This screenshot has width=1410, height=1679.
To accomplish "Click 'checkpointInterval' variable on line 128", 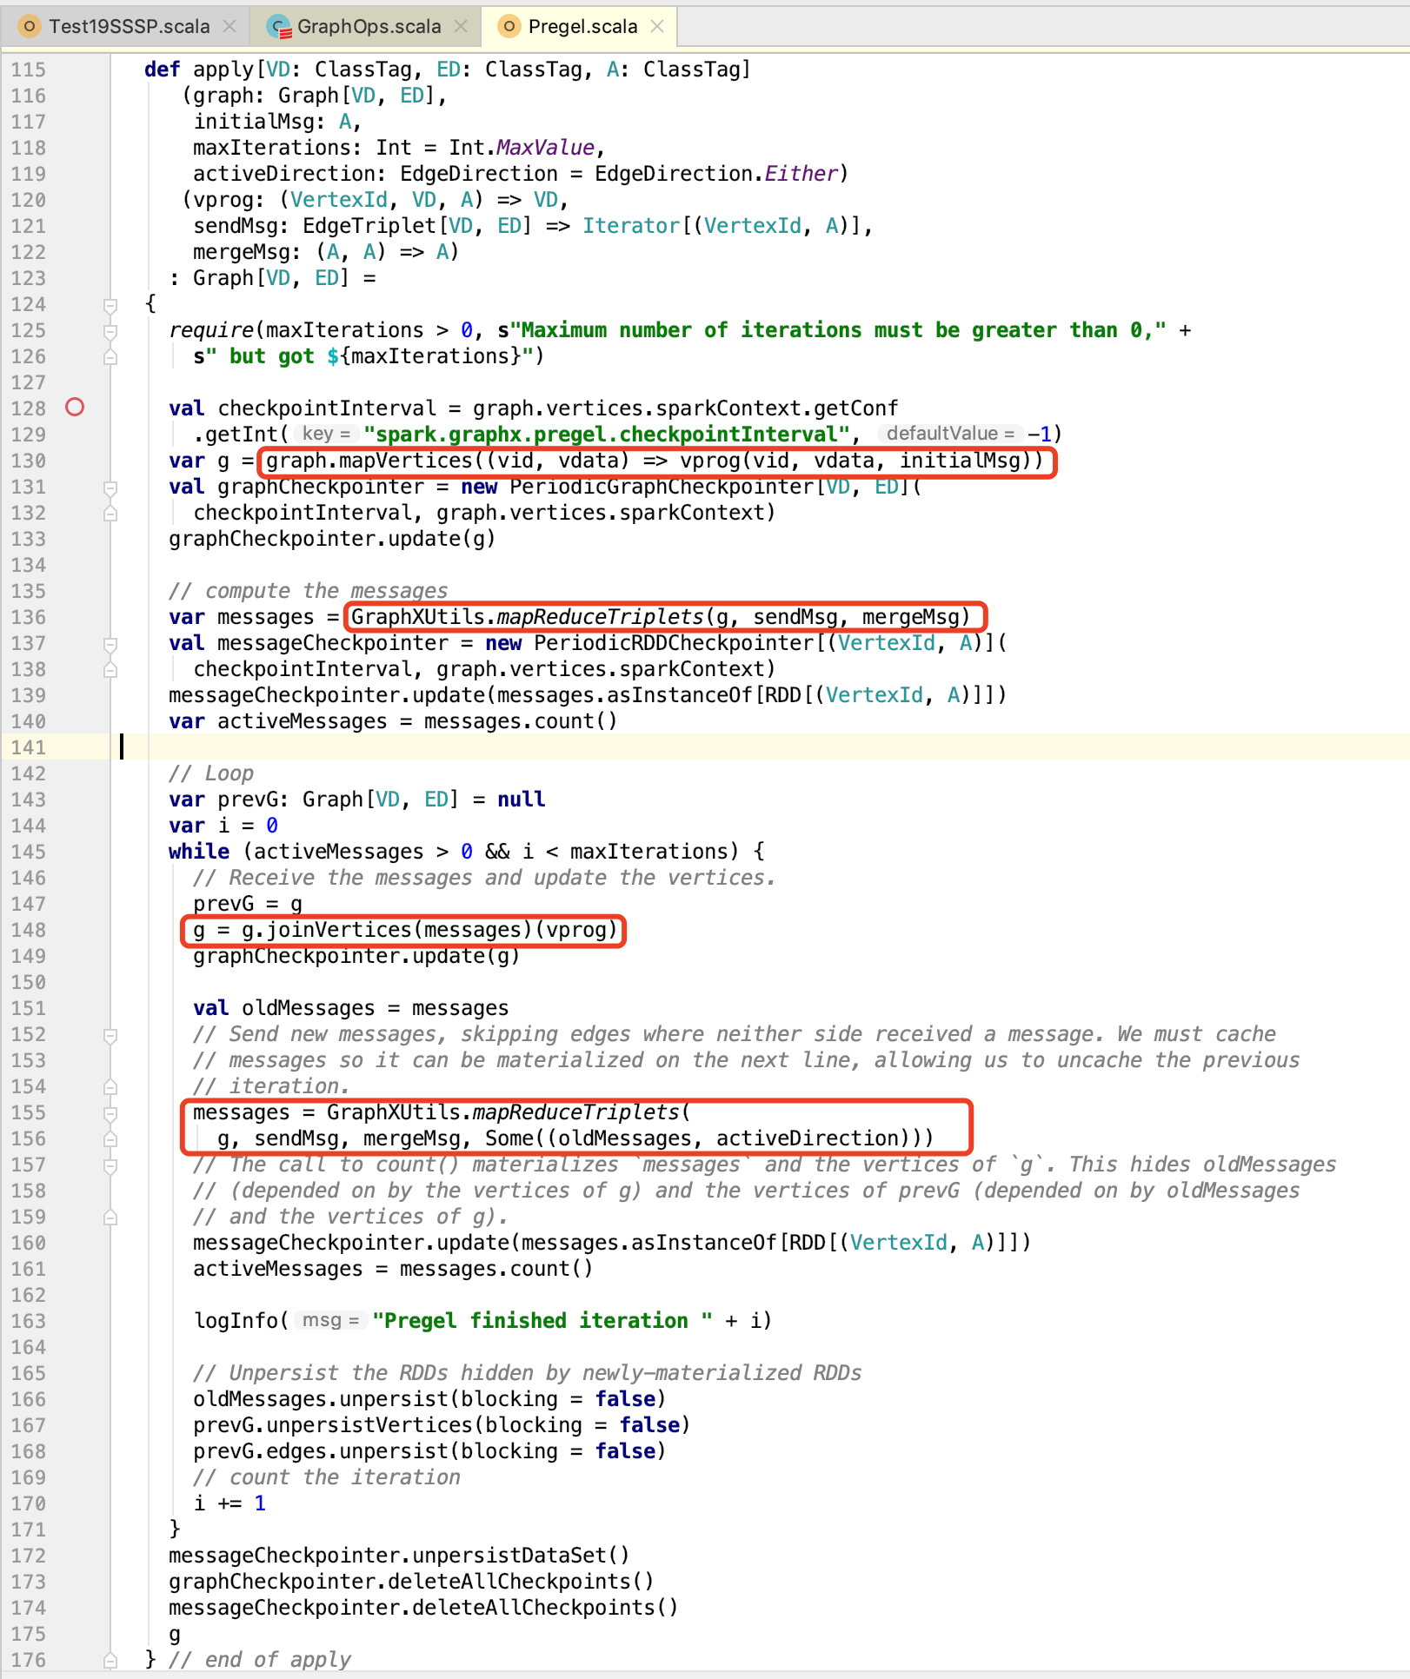I will (327, 408).
